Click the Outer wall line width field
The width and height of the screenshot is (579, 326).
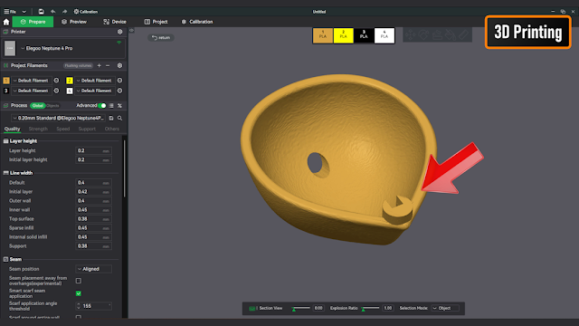pos(93,201)
